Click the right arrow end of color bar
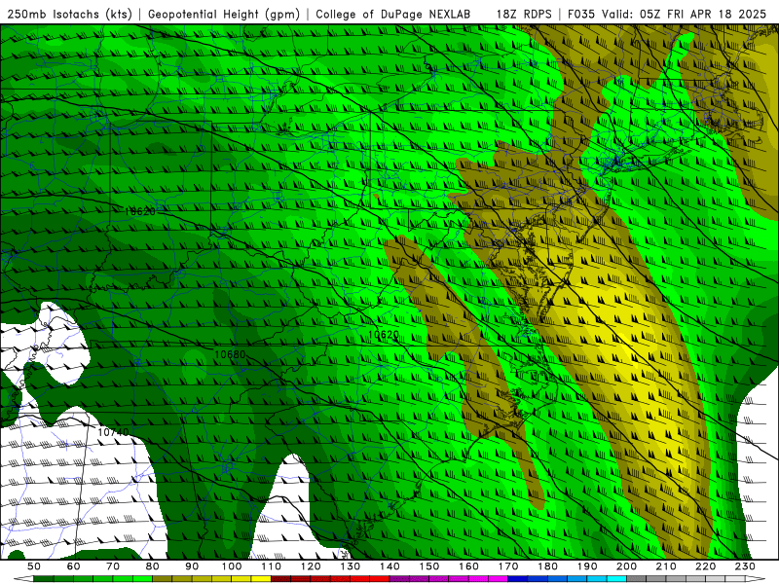Image resolution: width=779 pixels, height=584 pixels. [x=756, y=579]
